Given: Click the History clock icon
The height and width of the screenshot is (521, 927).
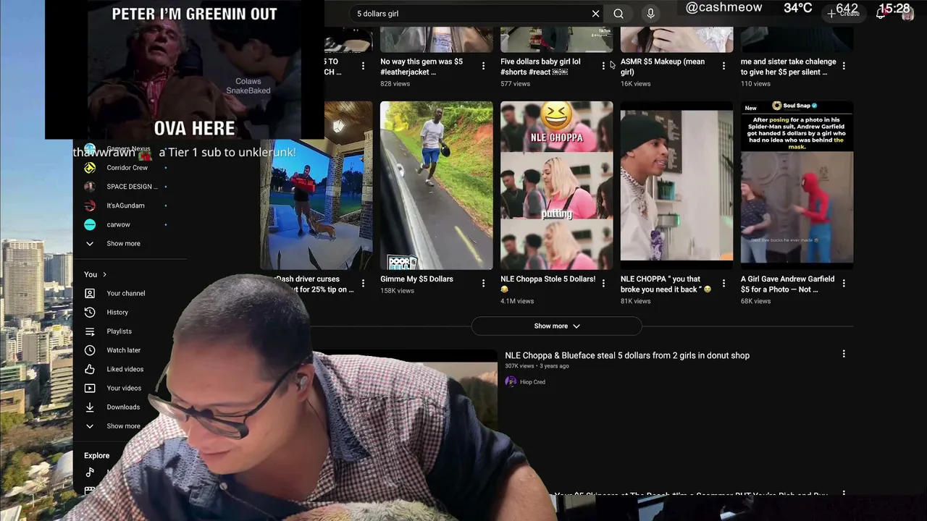Looking at the screenshot, I should (90, 312).
